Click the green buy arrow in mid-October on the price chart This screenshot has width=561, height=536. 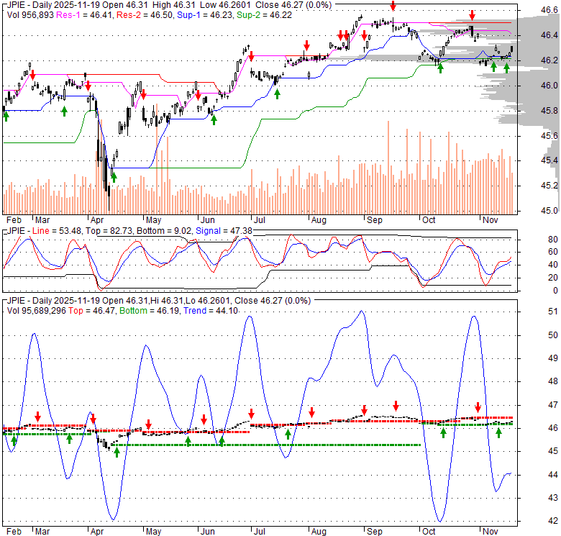pos(440,68)
